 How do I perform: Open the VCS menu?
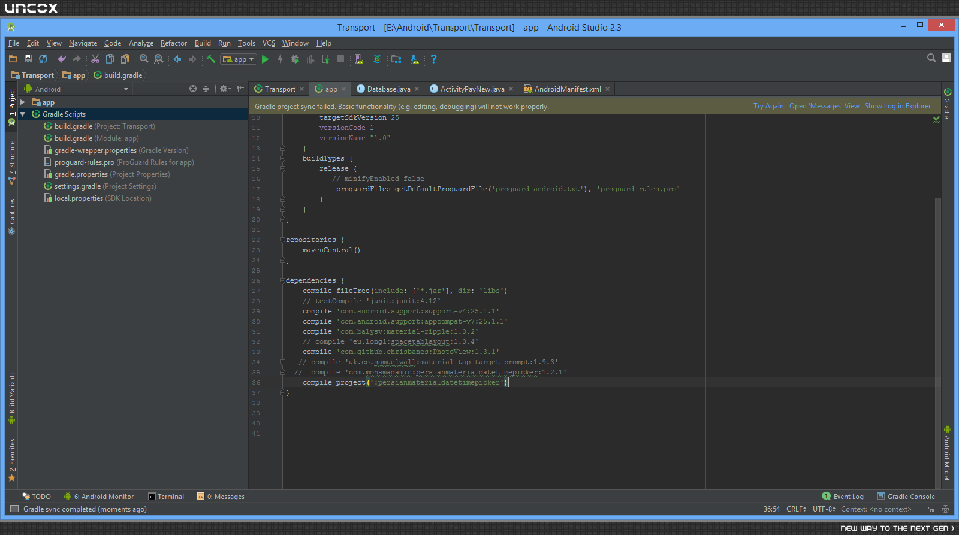click(269, 43)
